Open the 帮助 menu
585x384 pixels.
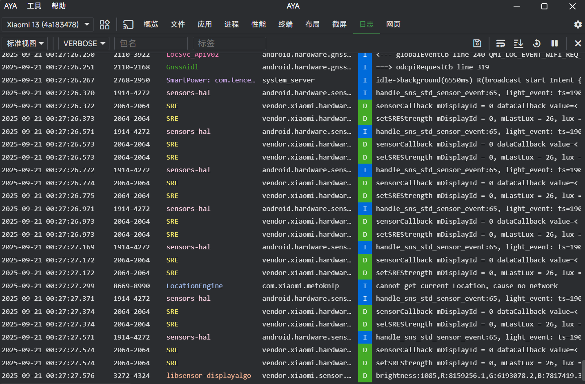coord(59,6)
